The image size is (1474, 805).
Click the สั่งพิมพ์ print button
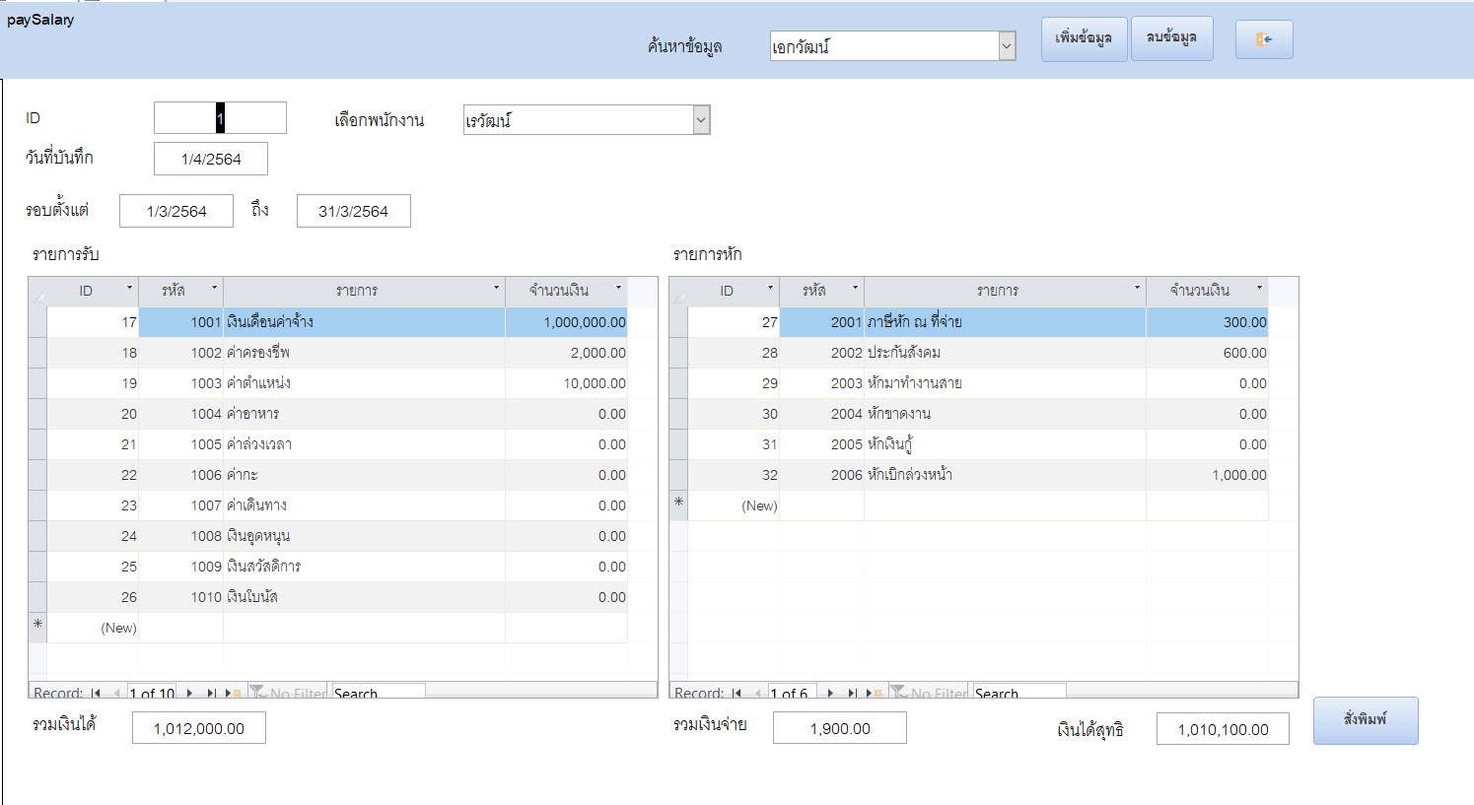pos(1366,720)
